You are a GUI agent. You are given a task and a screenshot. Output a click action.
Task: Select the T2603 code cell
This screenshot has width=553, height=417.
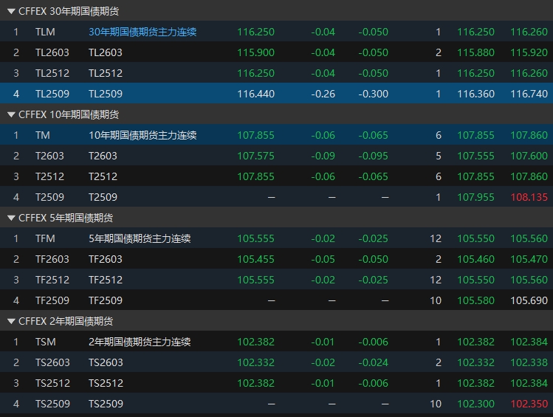tap(49, 156)
